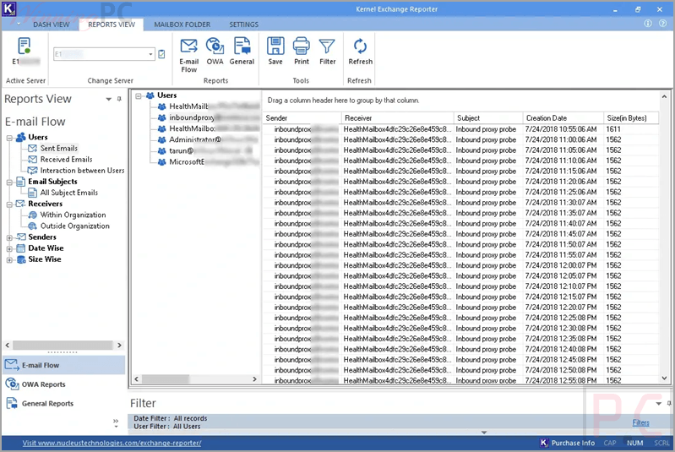Collapse the Receivers node
Viewport: 675px width, 452px height.
pos(9,205)
